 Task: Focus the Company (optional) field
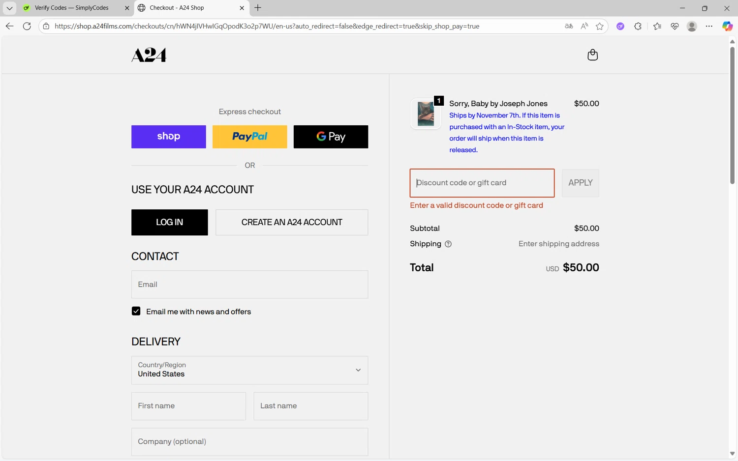tap(249, 442)
